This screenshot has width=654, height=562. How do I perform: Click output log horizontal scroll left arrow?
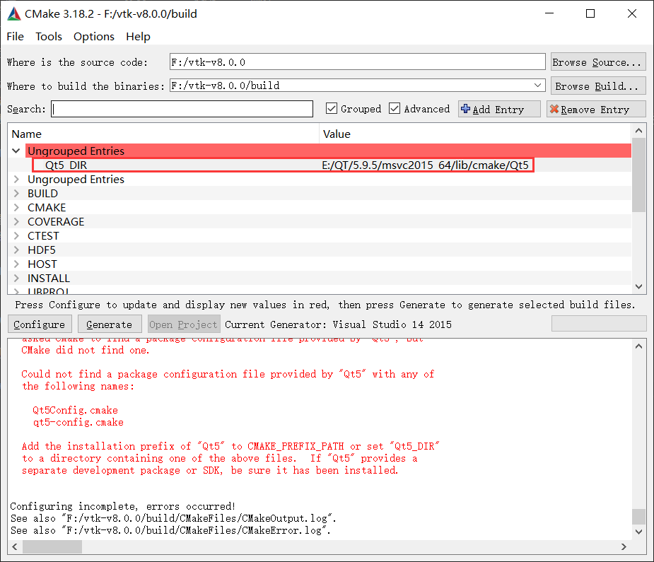15,546
